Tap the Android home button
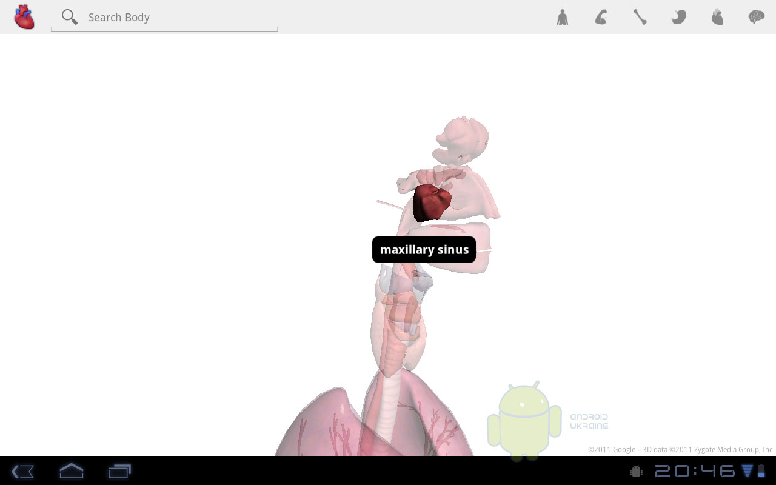 (x=71, y=470)
